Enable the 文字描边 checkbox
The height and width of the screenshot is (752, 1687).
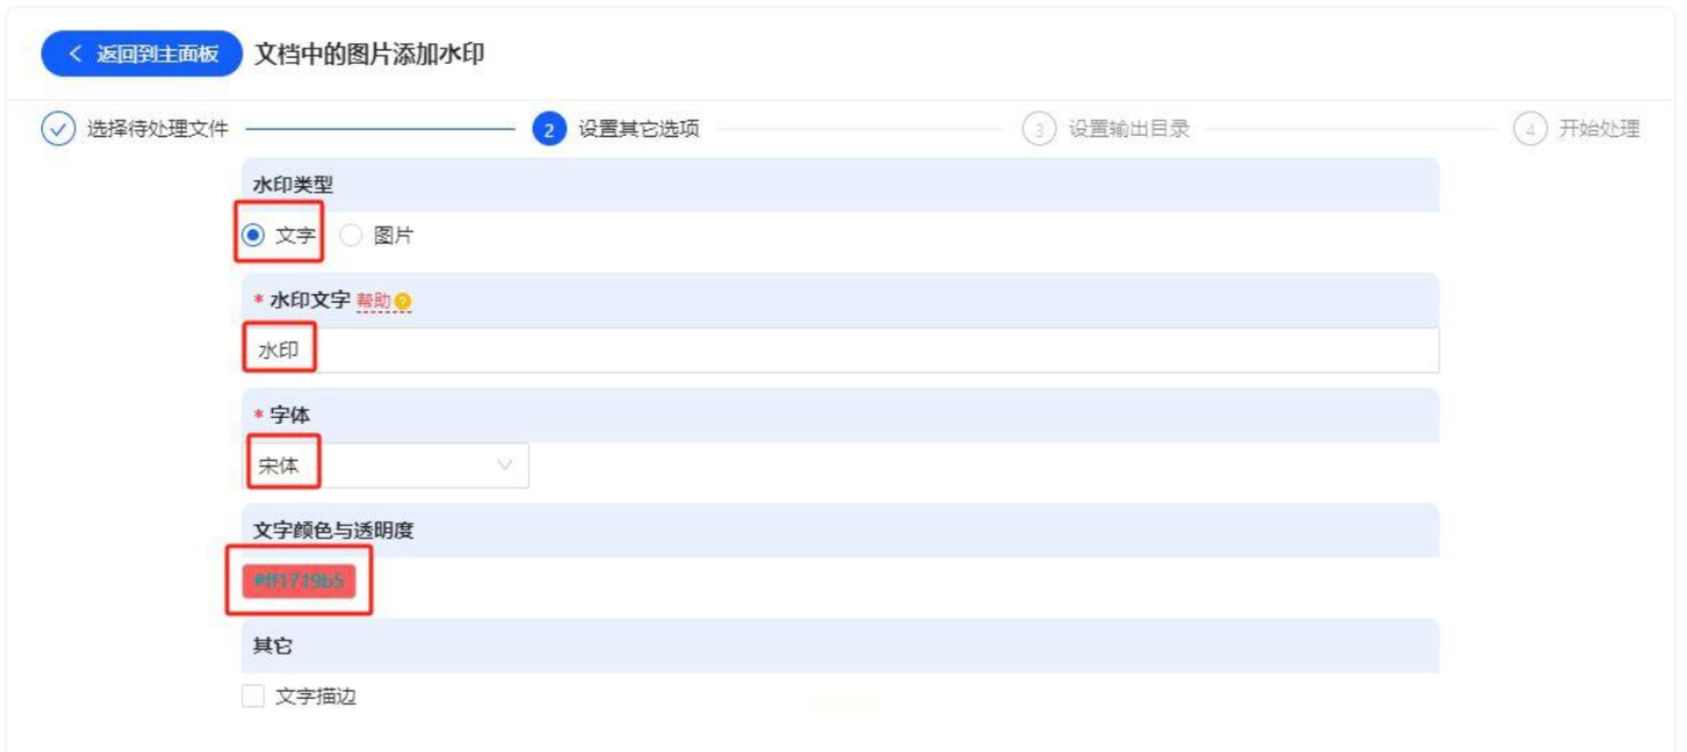click(253, 696)
